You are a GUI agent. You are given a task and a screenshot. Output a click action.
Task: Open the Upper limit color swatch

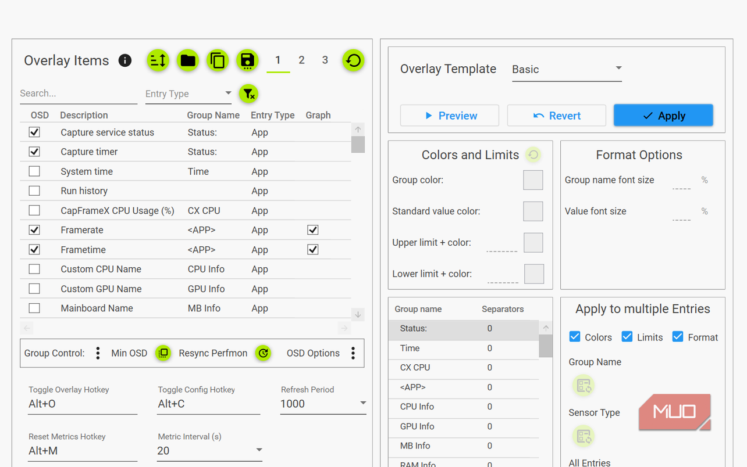tap(533, 243)
